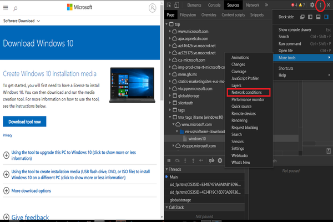Select Network conditions from More tools
The image size is (333, 222).
point(249,93)
